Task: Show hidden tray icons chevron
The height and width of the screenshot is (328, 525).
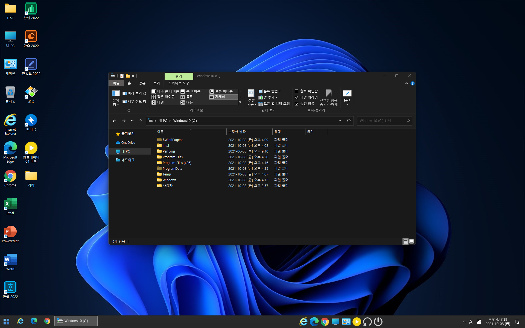Action: click(464, 322)
